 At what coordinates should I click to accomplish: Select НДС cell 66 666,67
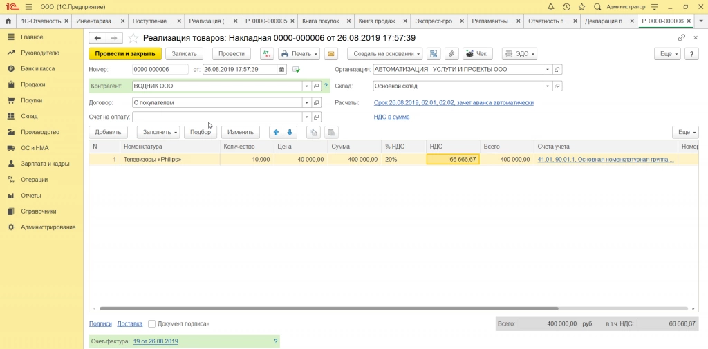pyautogui.click(x=453, y=160)
